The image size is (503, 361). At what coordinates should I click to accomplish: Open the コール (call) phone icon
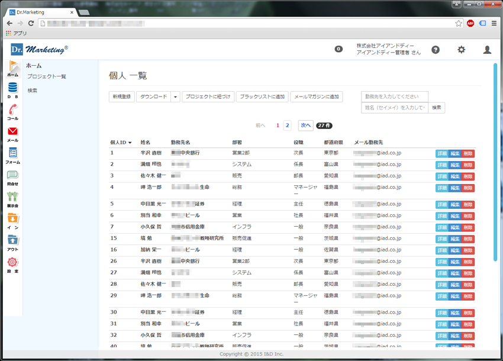pos(12,112)
